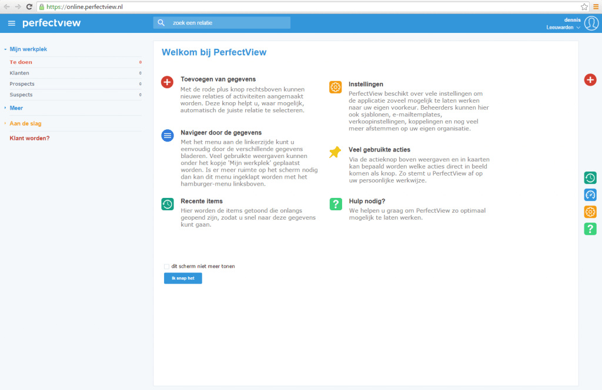Image resolution: width=602 pixels, height=390 pixels.
Task: Bookmark the page with the star icon
Action: pos(584,7)
